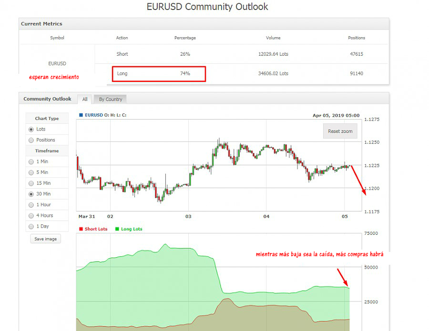Open the By Country tab
The height and width of the screenshot is (331, 429).
[111, 99]
